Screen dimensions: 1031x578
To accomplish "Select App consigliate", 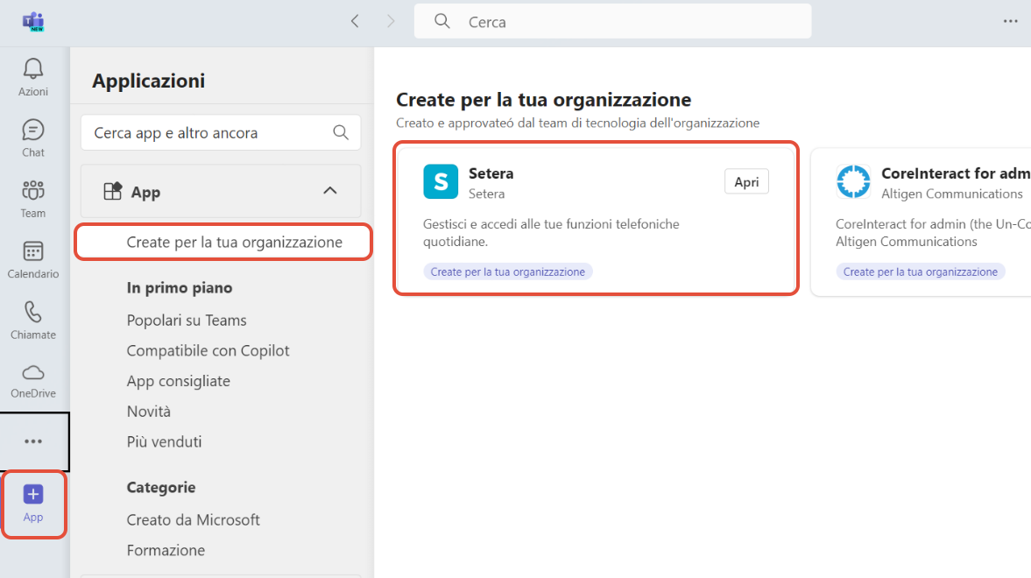I will tap(178, 381).
